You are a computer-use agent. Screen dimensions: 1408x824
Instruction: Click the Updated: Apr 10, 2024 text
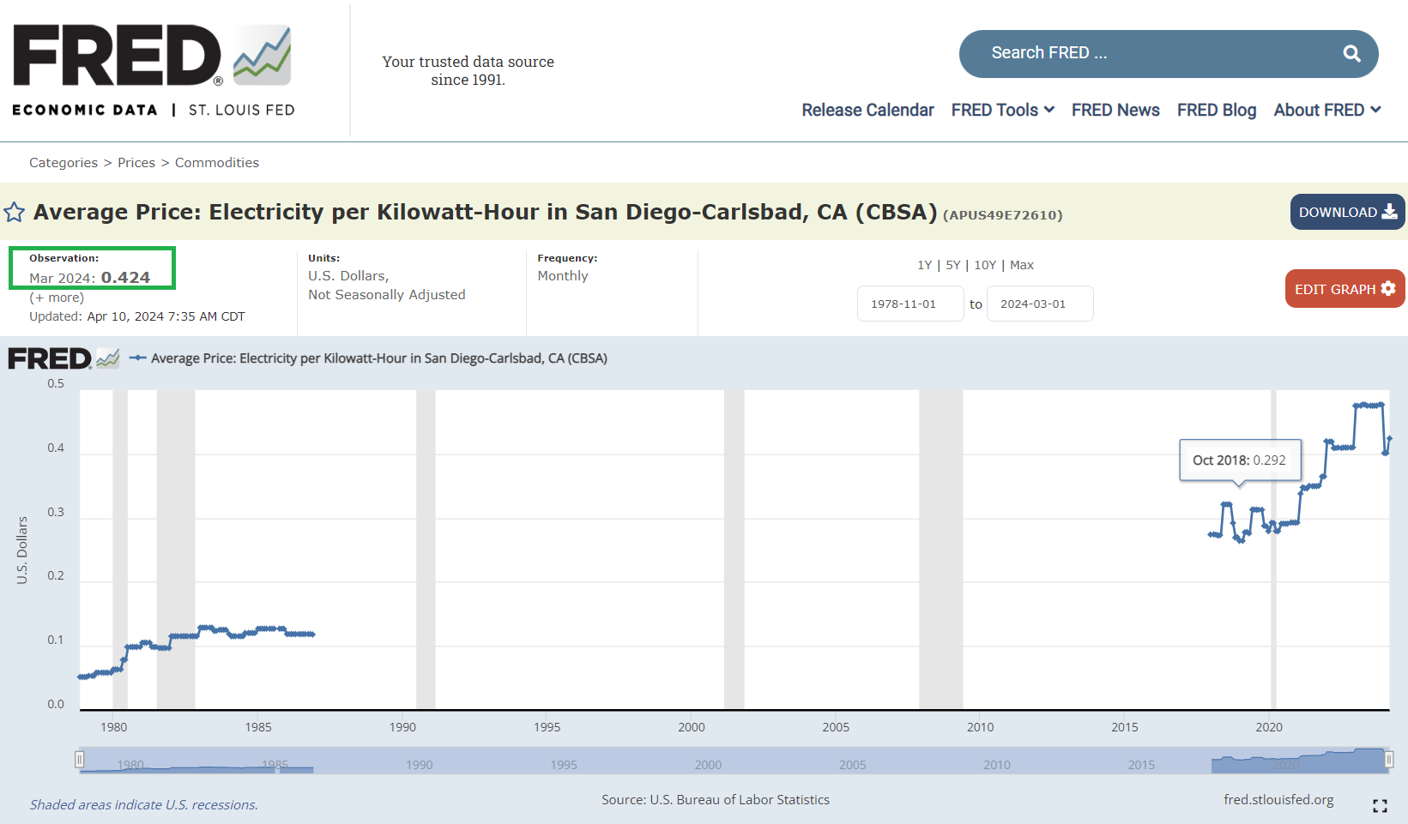[137, 316]
